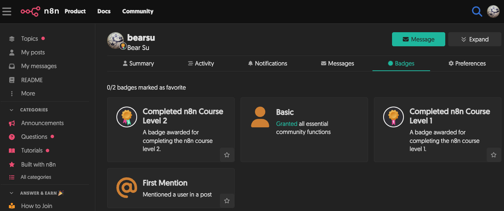Open Product in top navigation

pos(75,11)
